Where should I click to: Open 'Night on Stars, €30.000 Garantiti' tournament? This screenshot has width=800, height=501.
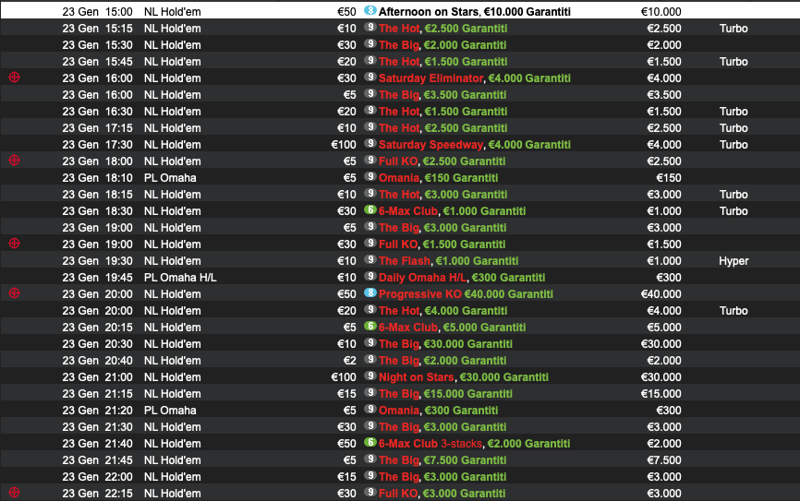point(463,377)
